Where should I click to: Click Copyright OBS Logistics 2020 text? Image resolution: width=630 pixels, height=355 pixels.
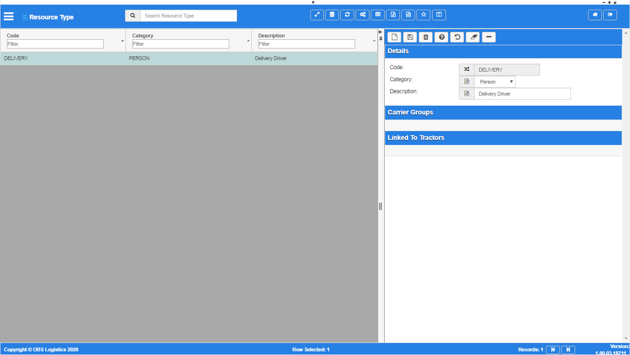41,350
